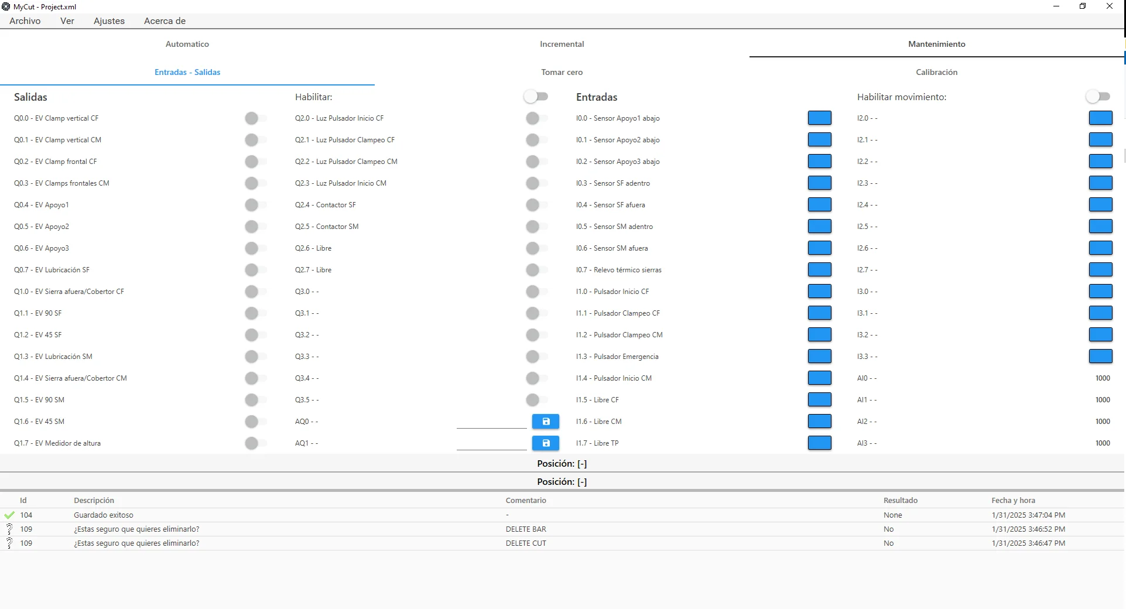Click blue indicator for I0.7 Relevo térmico sierras

pos(819,270)
